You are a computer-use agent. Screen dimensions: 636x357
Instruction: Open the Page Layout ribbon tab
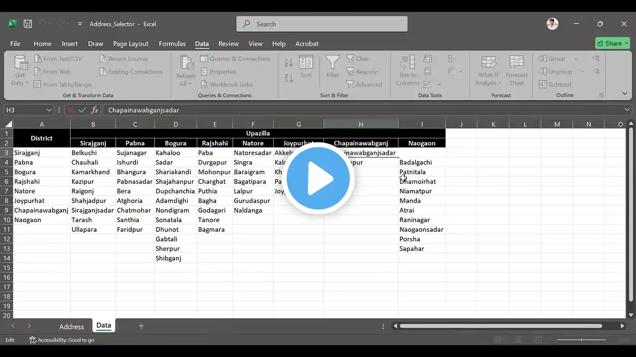[x=131, y=44]
